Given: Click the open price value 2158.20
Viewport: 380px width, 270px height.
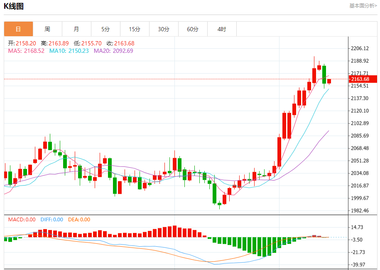Looking at the screenshot, I should point(26,43).
